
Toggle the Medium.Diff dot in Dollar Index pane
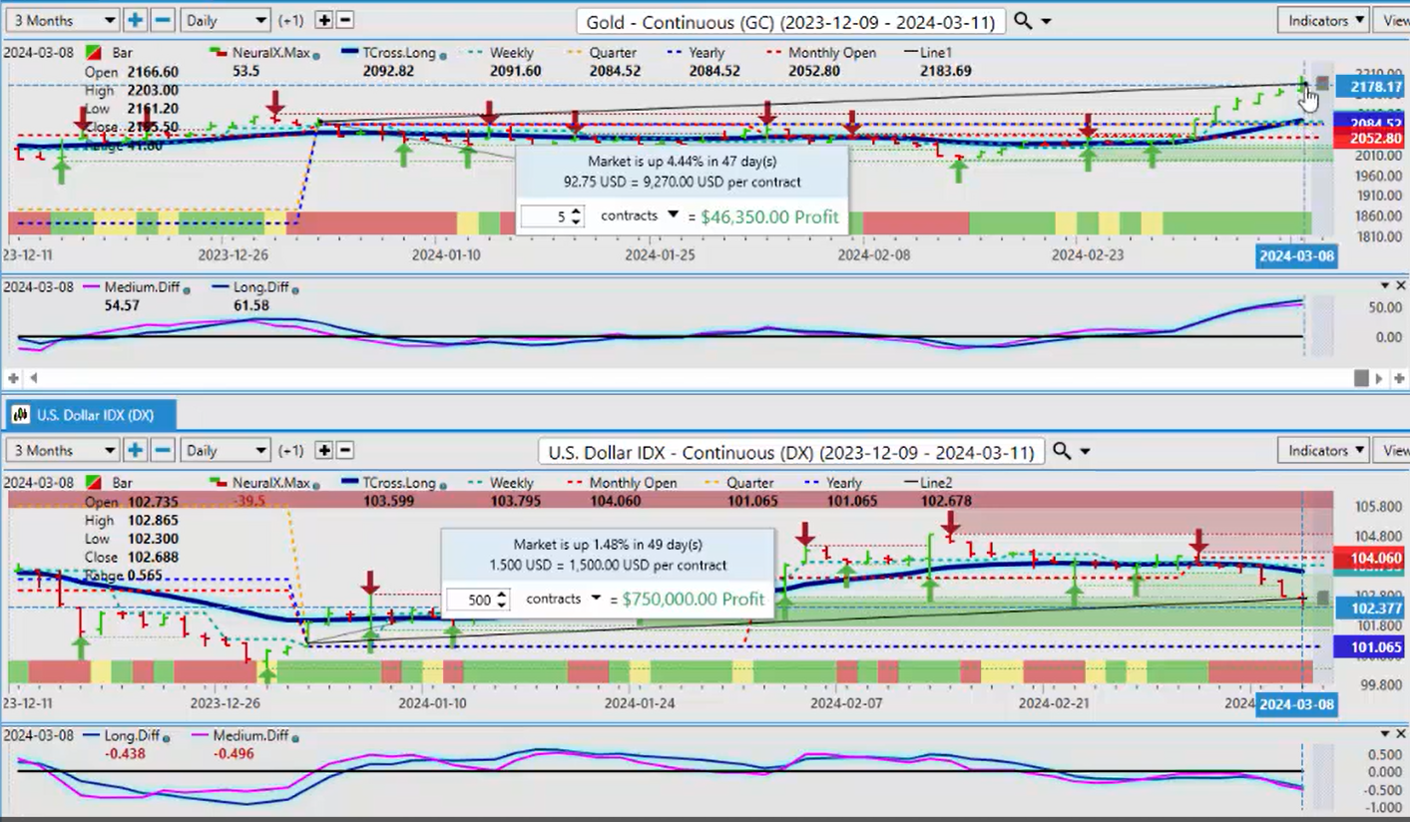point(295,737)
